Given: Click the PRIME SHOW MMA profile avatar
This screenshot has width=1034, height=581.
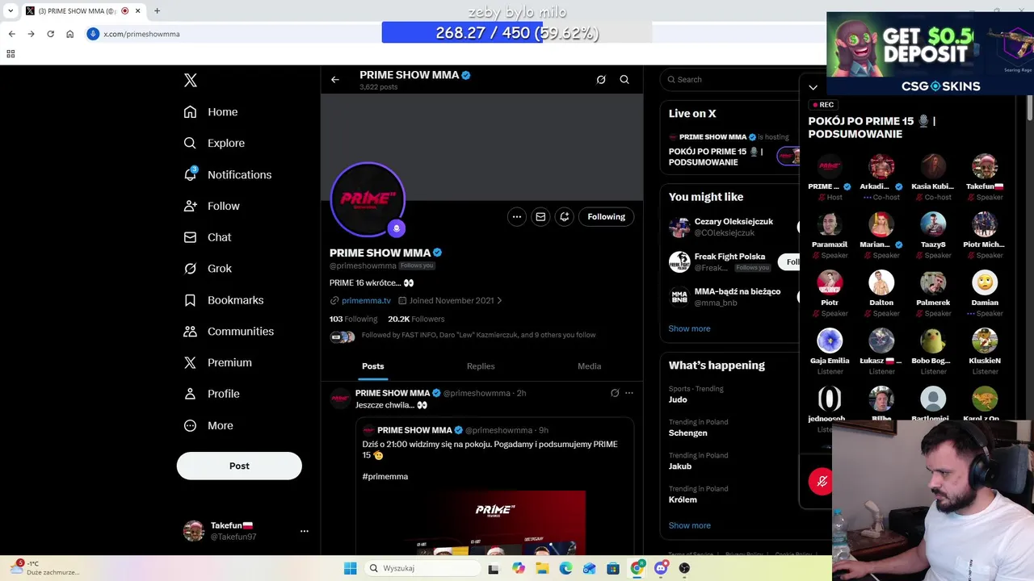Looking at the screenshot, I should click(x=368, y=199).
